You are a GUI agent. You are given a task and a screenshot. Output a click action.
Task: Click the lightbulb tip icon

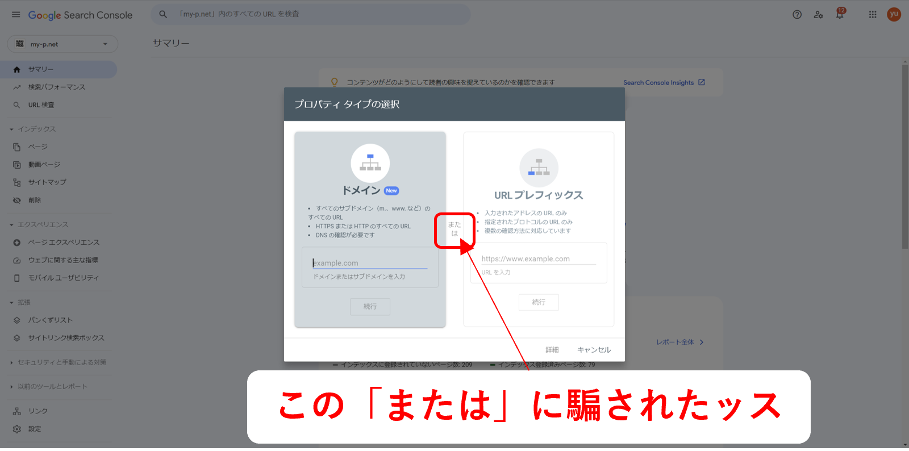(x=335, y=82)
